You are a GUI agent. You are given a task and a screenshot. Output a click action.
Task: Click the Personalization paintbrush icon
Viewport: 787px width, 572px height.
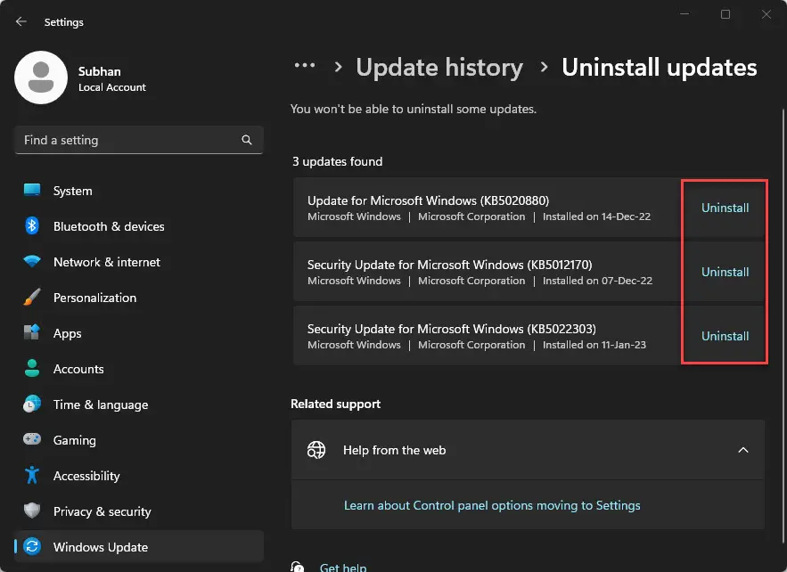pyautogui.click(x=32, y=297)
